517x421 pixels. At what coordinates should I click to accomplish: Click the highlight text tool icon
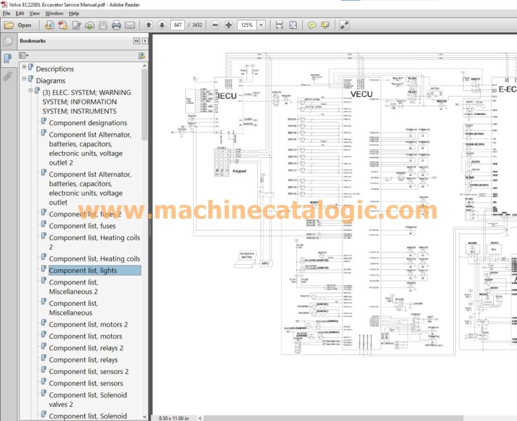(x=325, y=25)
